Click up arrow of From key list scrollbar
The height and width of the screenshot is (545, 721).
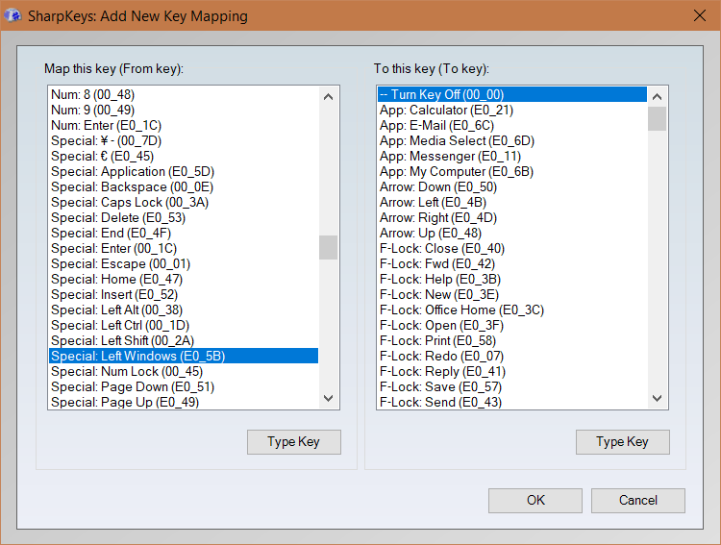(328, 96)
